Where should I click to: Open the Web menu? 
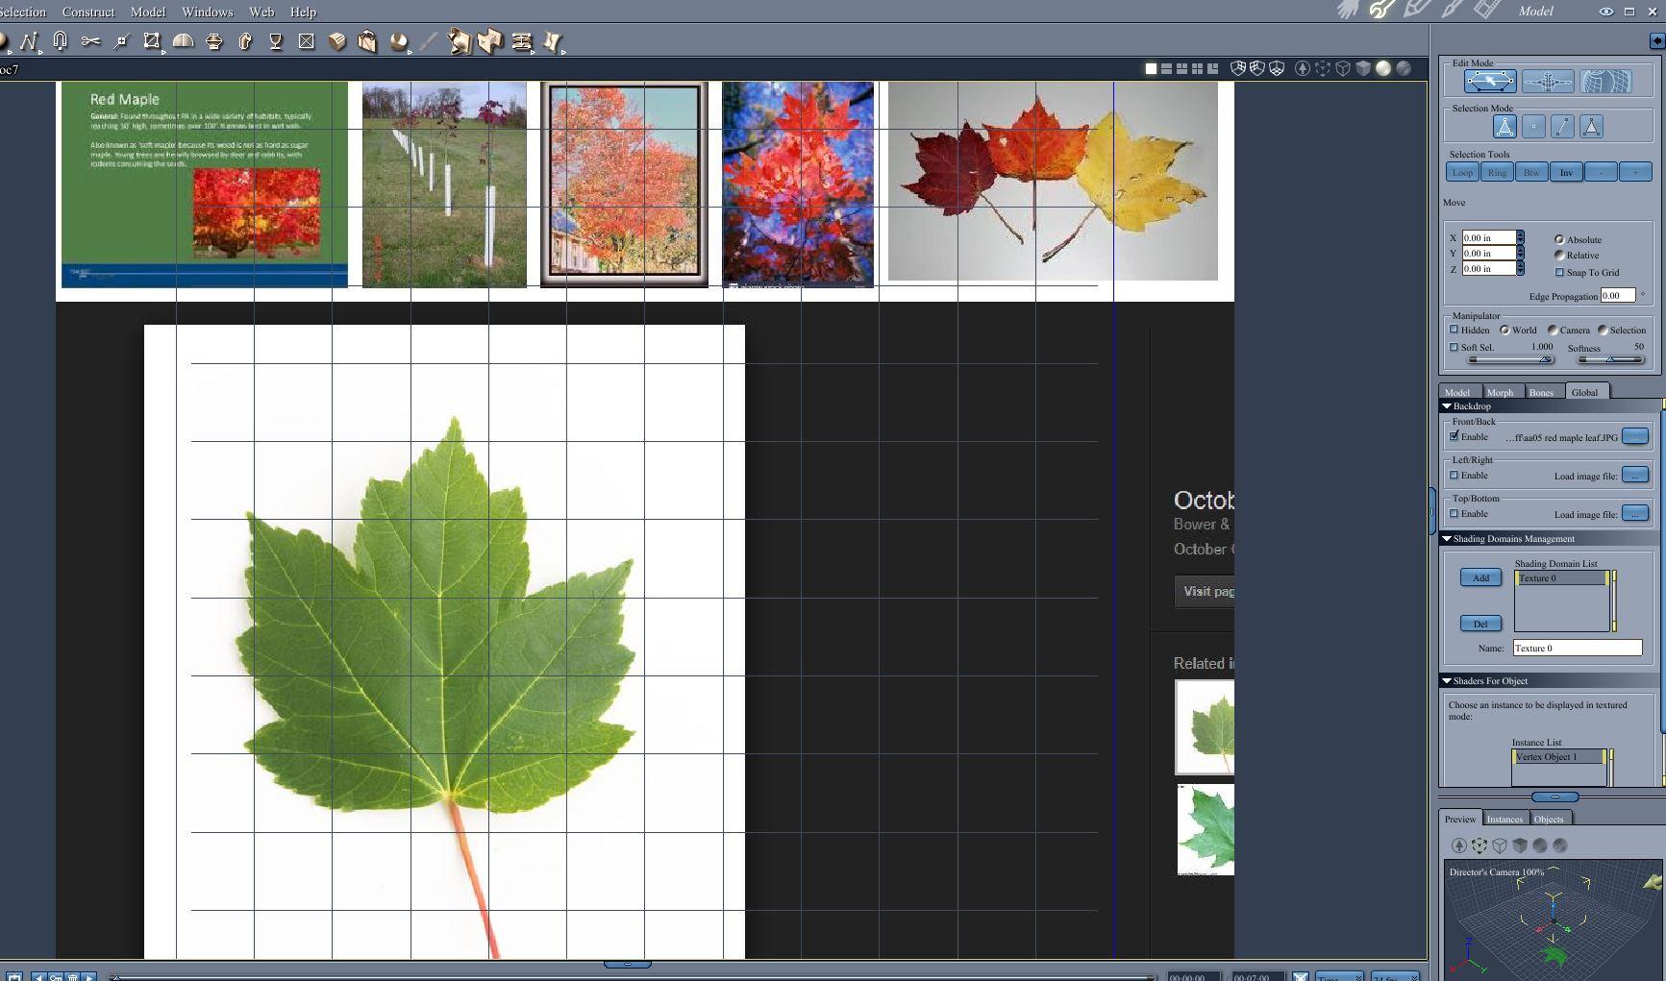point(261,12)
